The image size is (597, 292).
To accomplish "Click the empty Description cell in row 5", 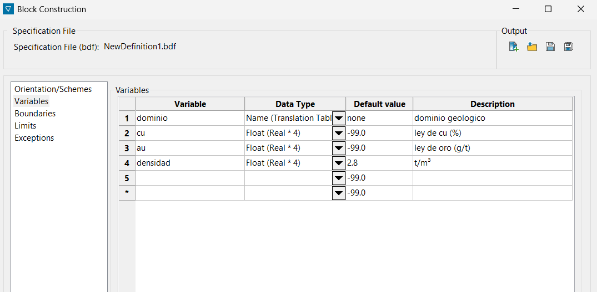I will point(492,178).
